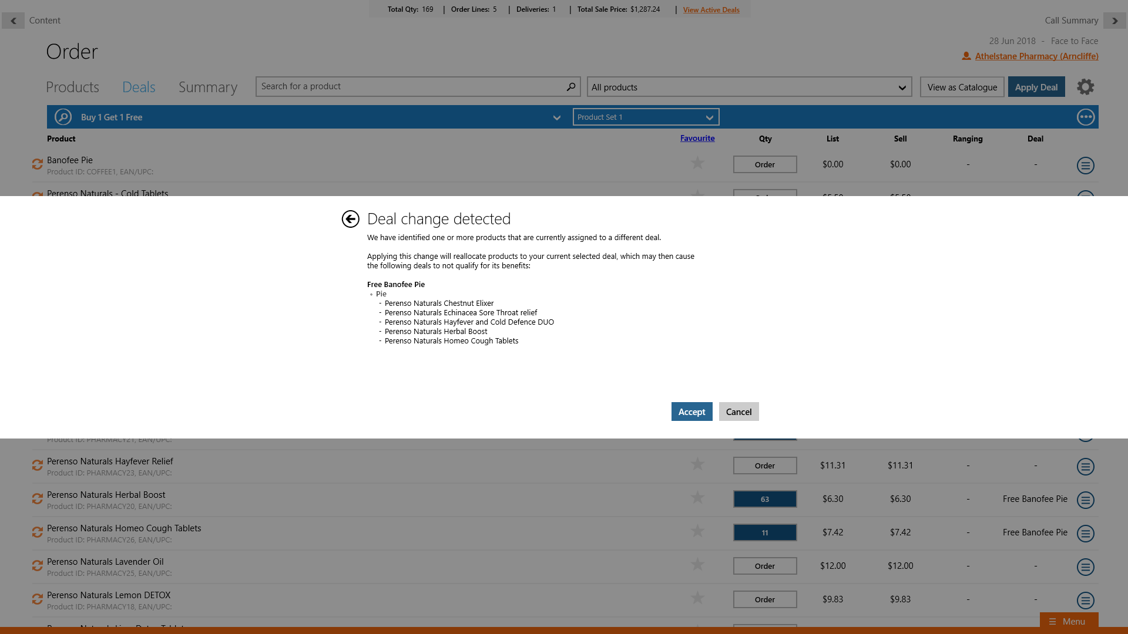Screen dimensions: 1128x634
Task: Favourite star for Banofee Pie
Action: coord(697,163)
